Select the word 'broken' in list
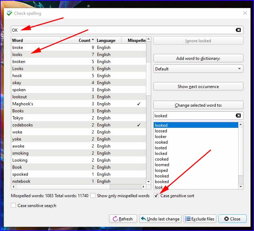The image size is (254, 231). [78, 61]
